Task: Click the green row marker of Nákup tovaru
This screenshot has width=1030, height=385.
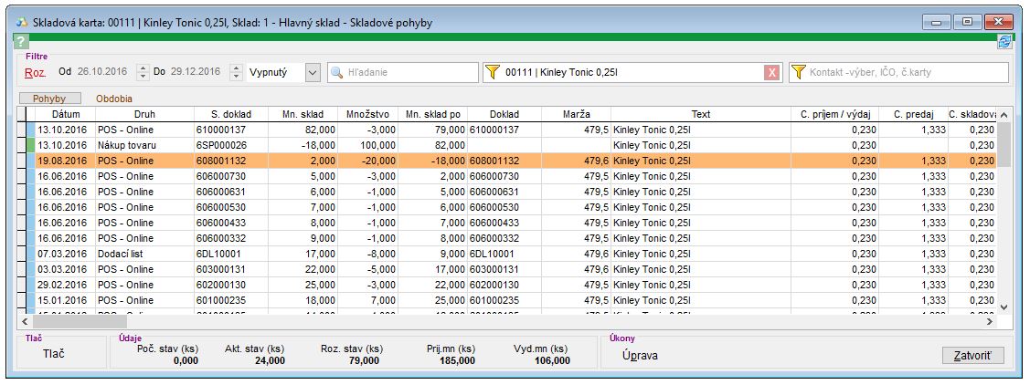Action: [x=30, y=145]
